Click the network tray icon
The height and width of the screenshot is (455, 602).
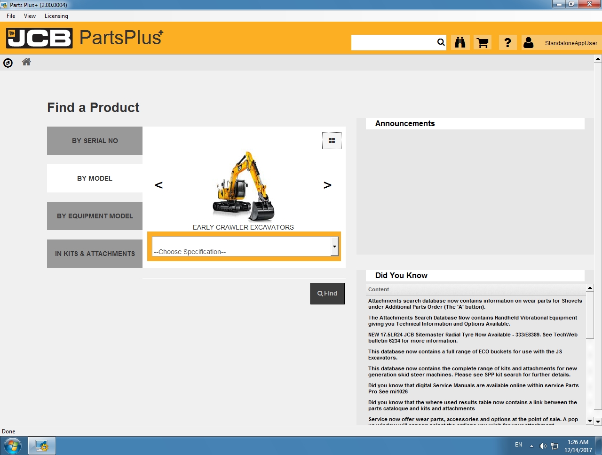click(555, 446)
